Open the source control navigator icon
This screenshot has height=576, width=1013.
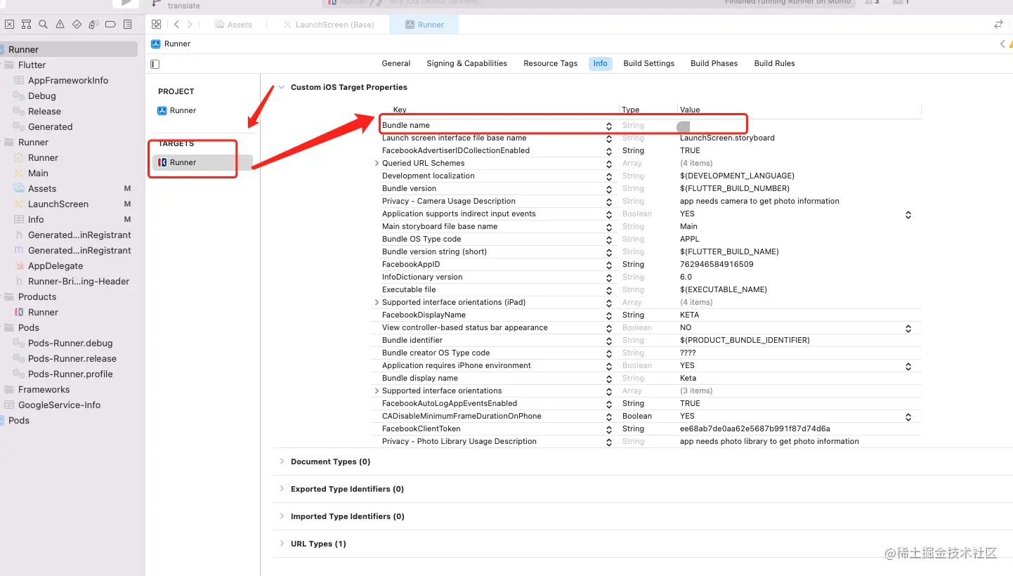click(9, 25)
